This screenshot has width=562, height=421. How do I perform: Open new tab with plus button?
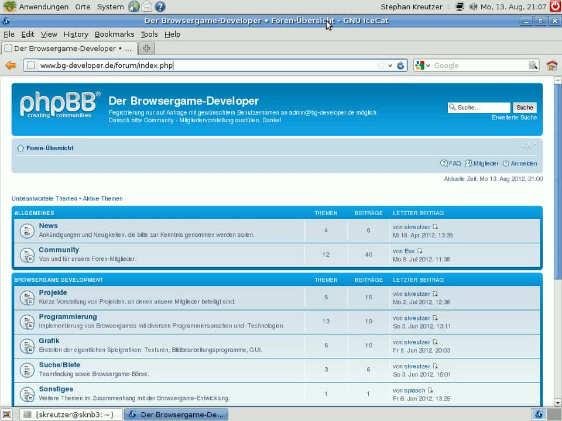point(146,49)
